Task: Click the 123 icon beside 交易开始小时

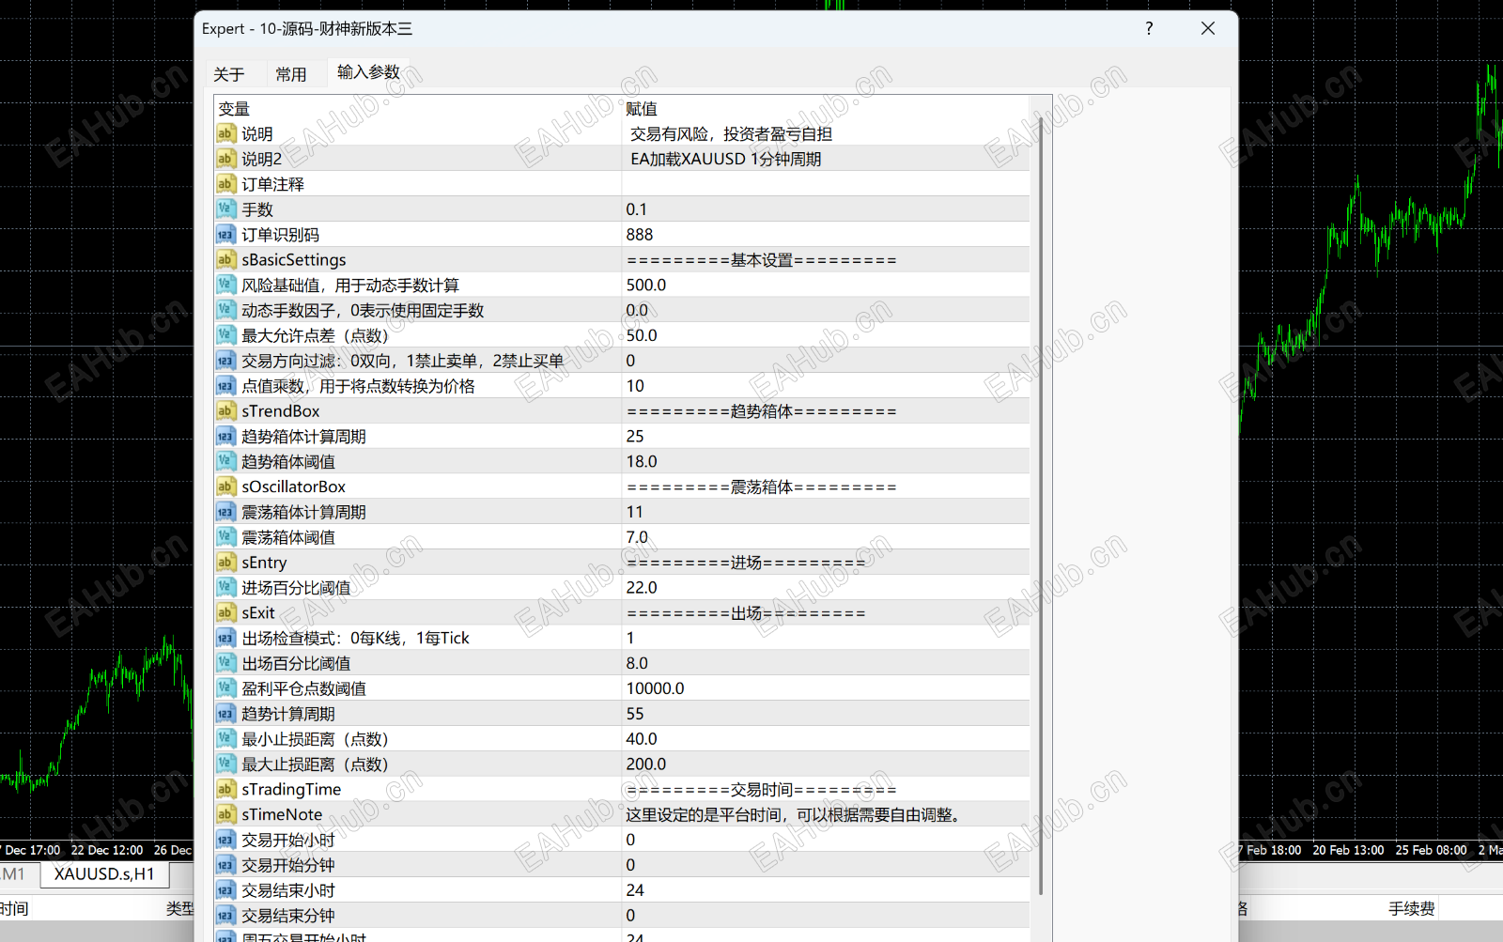Action: [225, 840]
